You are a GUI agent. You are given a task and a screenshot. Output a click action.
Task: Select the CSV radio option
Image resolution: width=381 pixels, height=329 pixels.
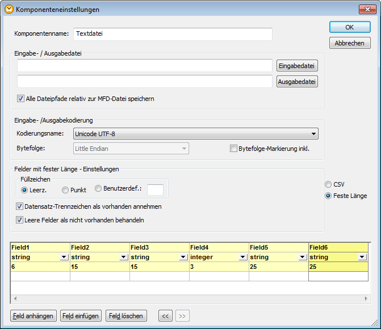click(328, 184)
